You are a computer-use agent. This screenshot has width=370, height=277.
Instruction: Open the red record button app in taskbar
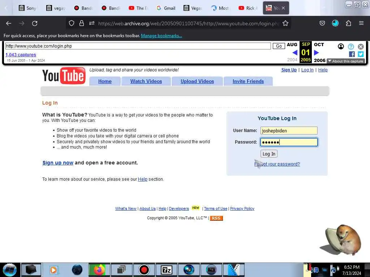[x=144, y=270]
